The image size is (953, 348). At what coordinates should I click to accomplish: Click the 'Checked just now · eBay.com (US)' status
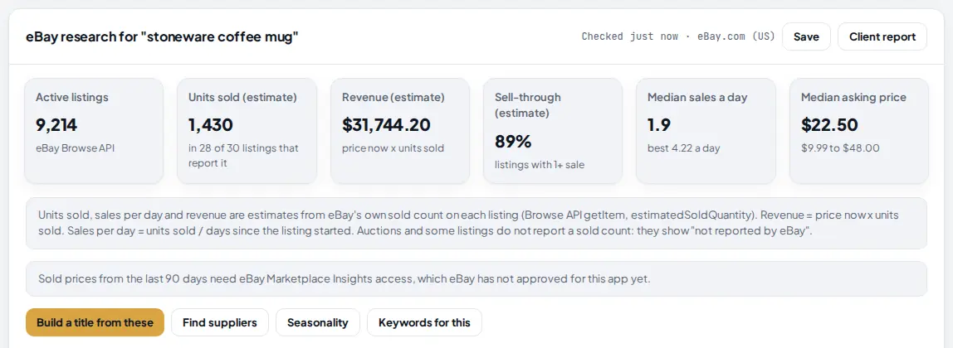tap(678, 36)
